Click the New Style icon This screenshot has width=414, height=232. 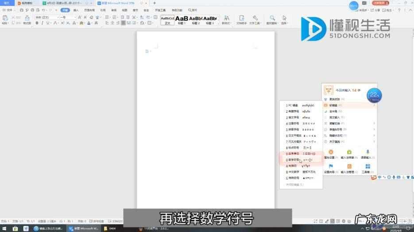coord(226,18)
